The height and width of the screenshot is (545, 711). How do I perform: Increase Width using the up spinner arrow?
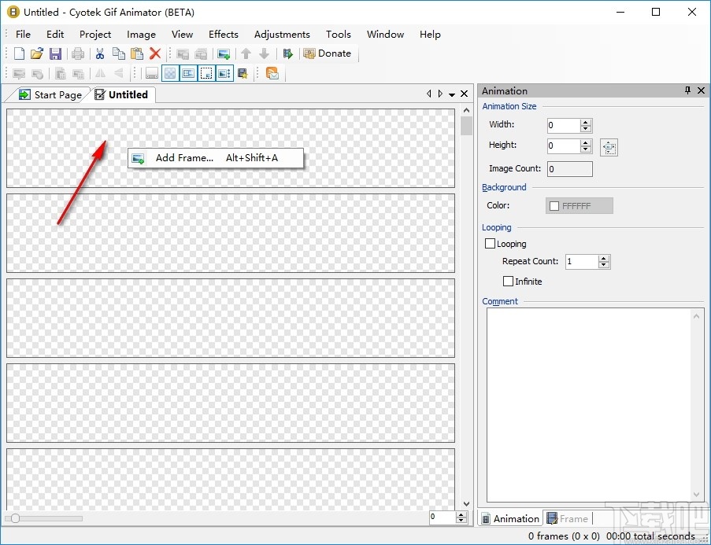point(585,122)
